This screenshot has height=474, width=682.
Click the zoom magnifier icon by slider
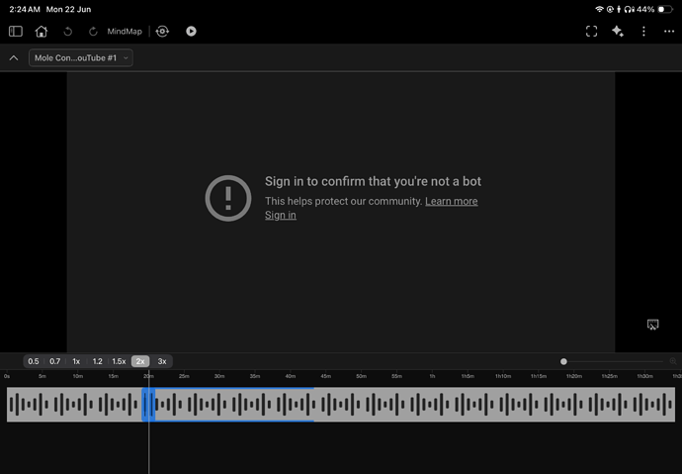(x=673, y=361)
